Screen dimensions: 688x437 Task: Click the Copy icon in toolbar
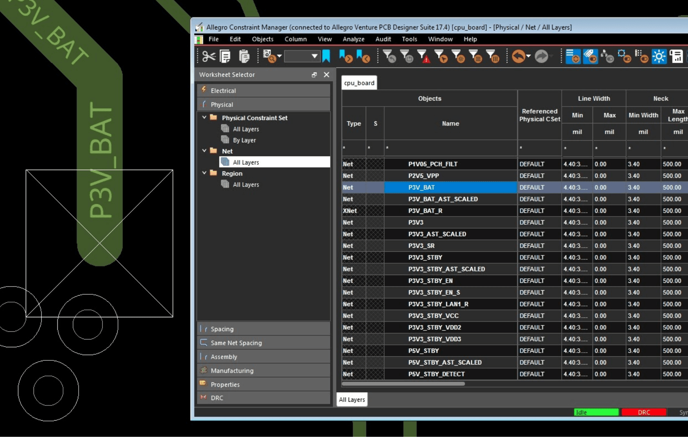pyautogui.click(x=225, y=56)
